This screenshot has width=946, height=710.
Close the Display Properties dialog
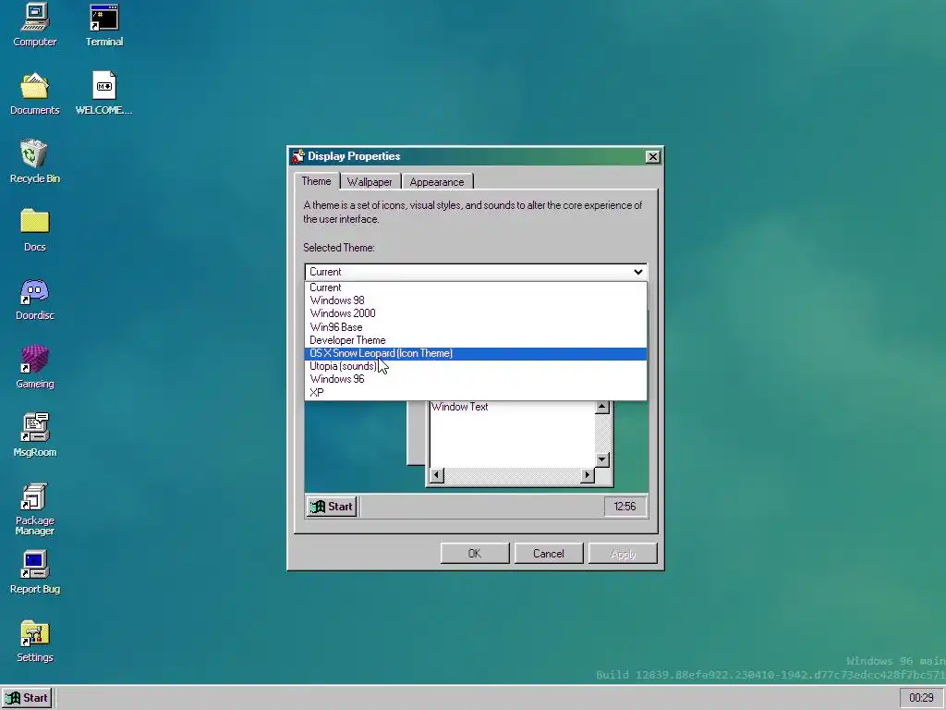pyautogui.click(x=652, y=157)
